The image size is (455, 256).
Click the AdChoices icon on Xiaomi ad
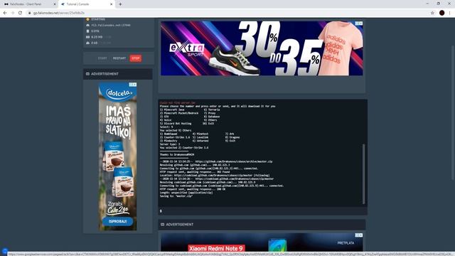click(x=358, y=235)
